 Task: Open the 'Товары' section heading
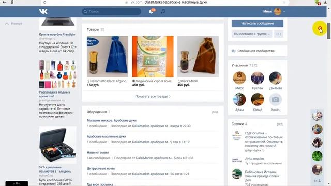93,29
